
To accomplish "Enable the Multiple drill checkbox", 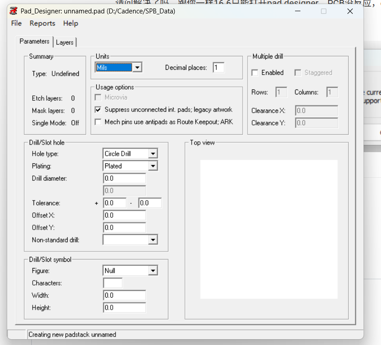I will (255, 72).
